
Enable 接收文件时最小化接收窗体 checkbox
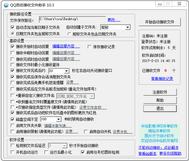12,65
